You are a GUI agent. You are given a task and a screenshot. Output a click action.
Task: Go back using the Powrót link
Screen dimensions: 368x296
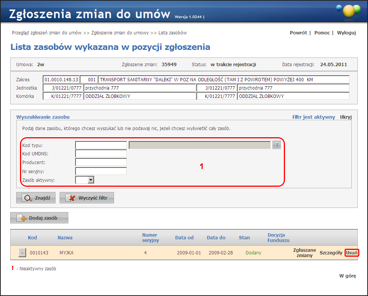[298, 33]
